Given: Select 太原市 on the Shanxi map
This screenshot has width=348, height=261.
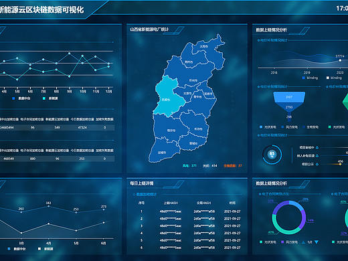Looking at the screenshot, I should (x=187, y=93).
